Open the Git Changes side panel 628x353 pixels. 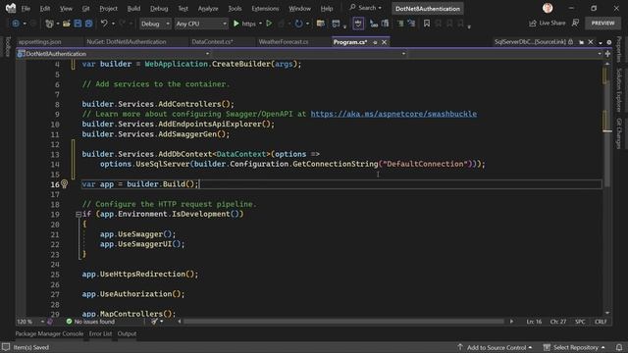[x=619, y=133]
